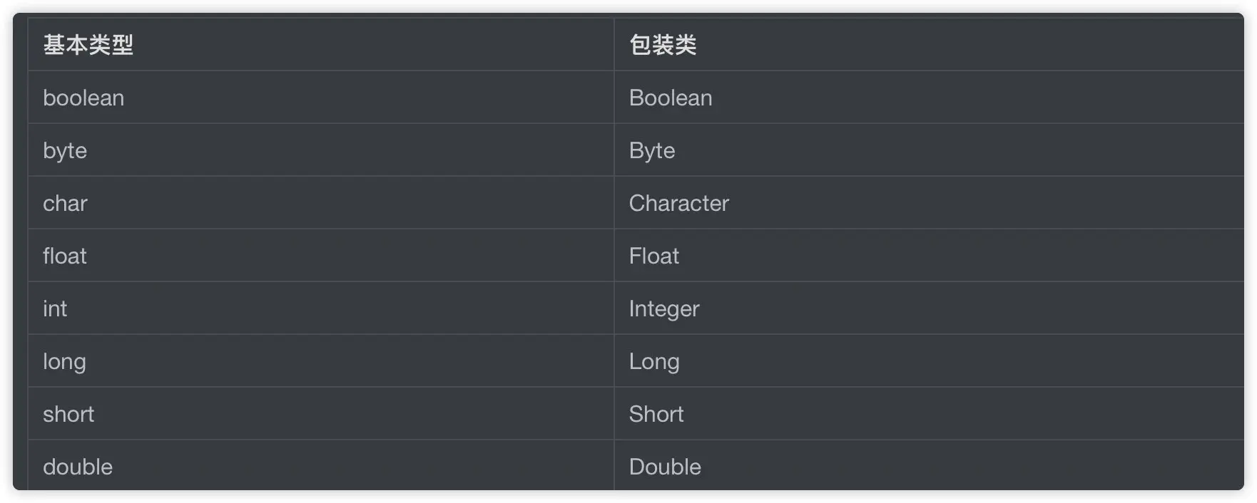Select the boolean primitive type cell

point(83,98)
